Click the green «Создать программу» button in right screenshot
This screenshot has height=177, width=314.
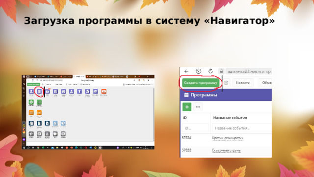tap(201, 83)
